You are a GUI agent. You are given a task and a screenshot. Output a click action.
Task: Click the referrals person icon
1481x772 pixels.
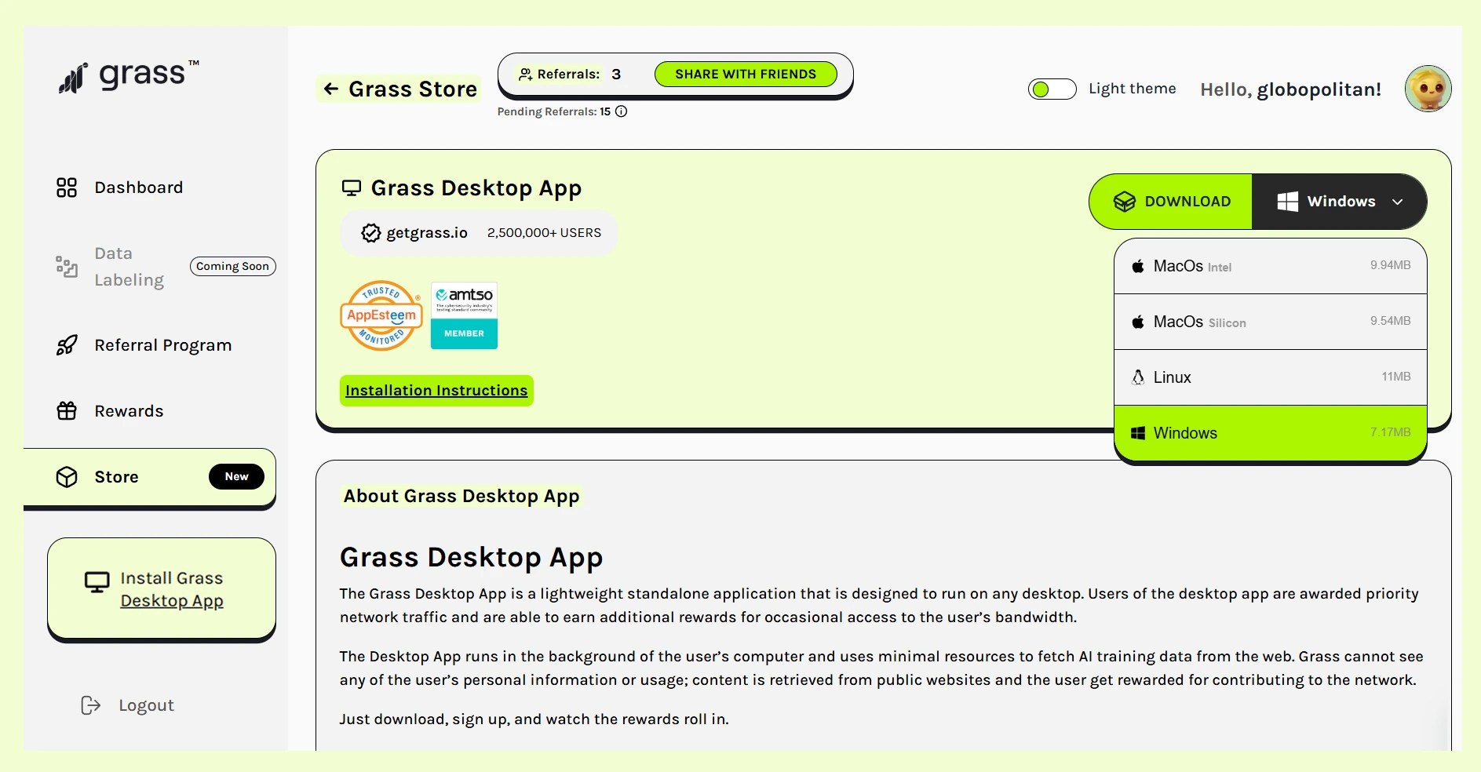point(526,75)
